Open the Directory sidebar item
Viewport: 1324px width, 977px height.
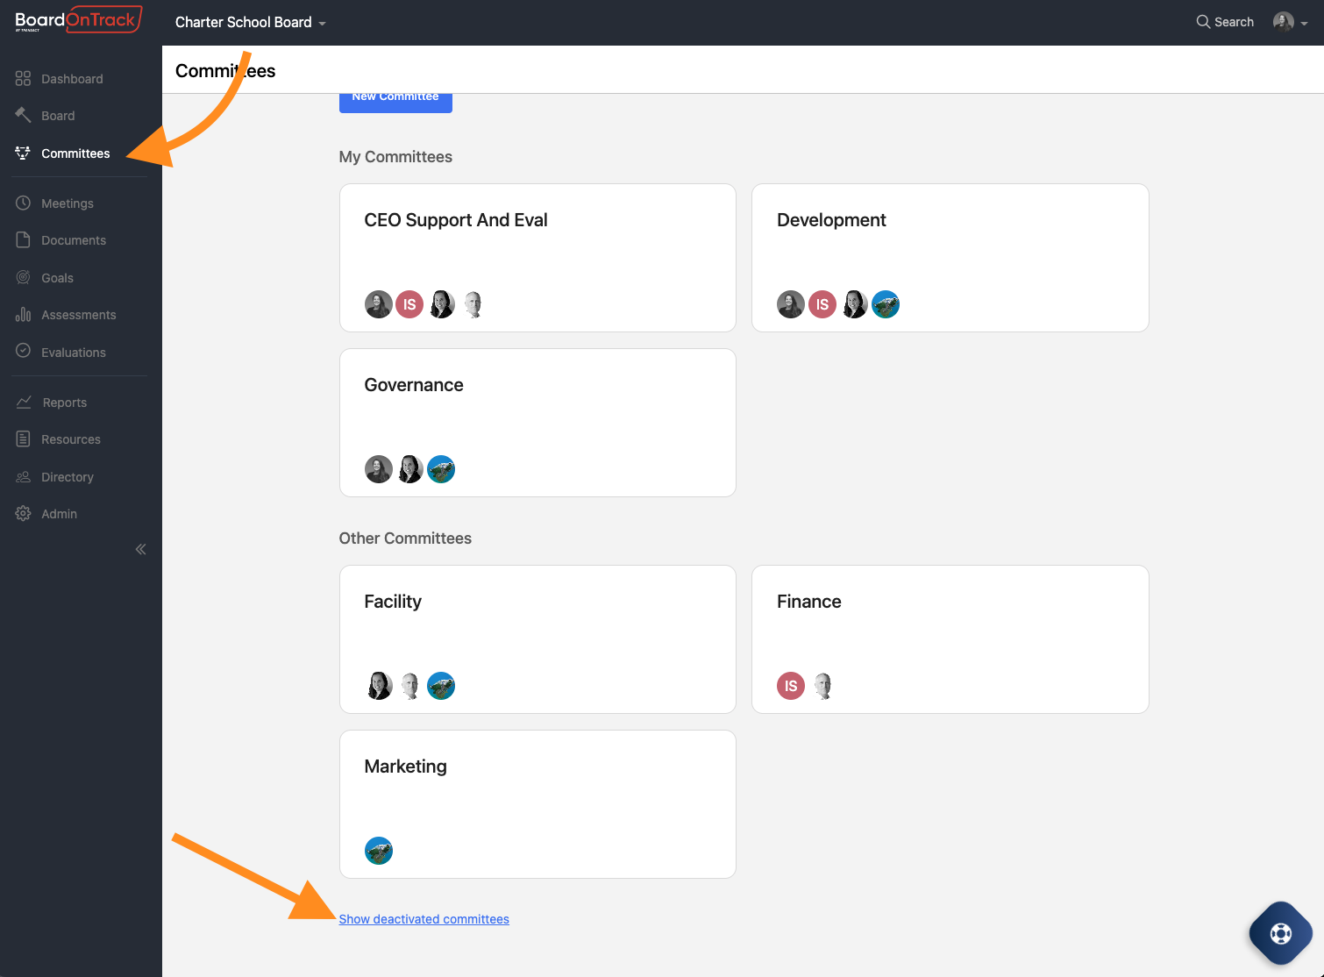pyautogui.click(x=68, y=477)
